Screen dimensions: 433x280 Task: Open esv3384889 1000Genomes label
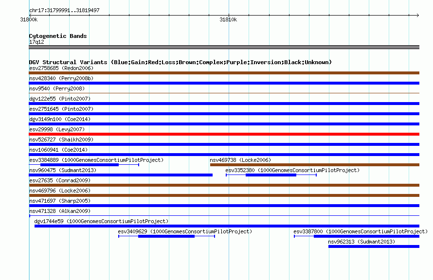pos(96,160)
